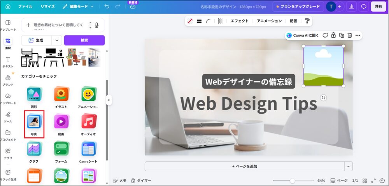Copy style with paint roller icon
This screenshot has width=389, height=186.
307,21
